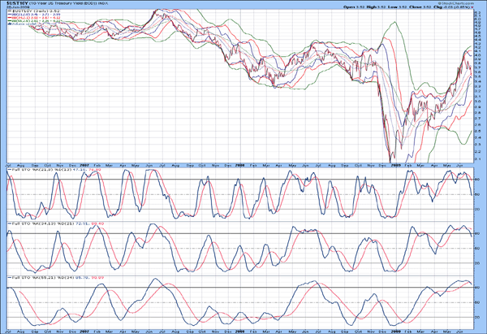487x334 pixels.
Task: Click the 2009 year marker on main chart axis
Action: click(397, 167)
